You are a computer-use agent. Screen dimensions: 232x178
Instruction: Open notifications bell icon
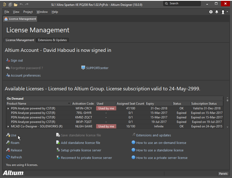click(x=217, y=12)
